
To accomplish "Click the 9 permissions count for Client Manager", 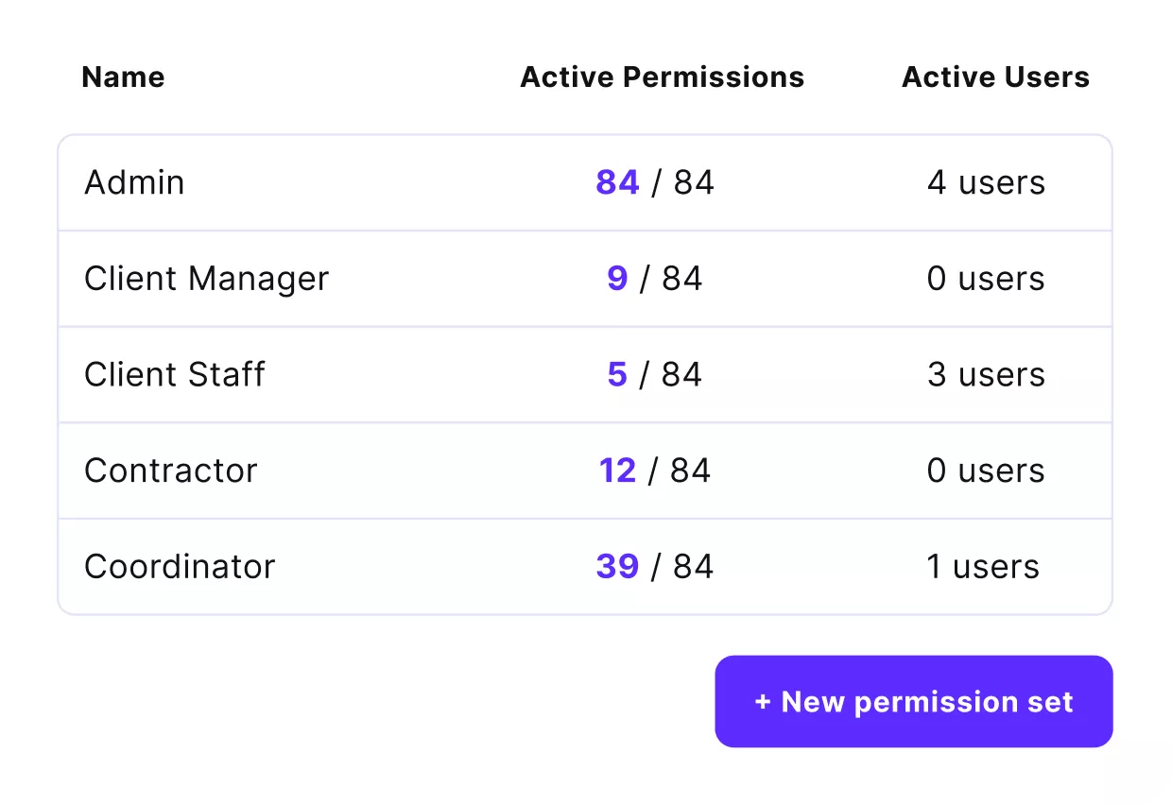I will point(617,279).
